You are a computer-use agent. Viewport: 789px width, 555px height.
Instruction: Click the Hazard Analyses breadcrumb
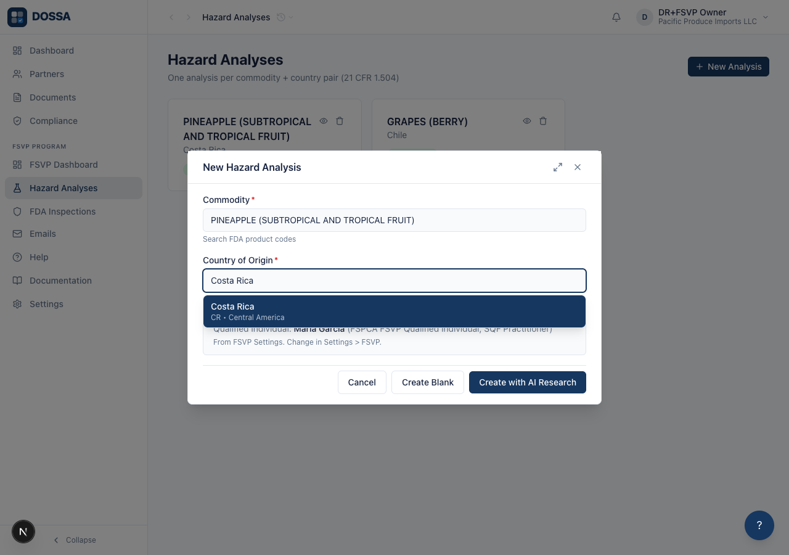pyautogui.click(x=236, y=17)
